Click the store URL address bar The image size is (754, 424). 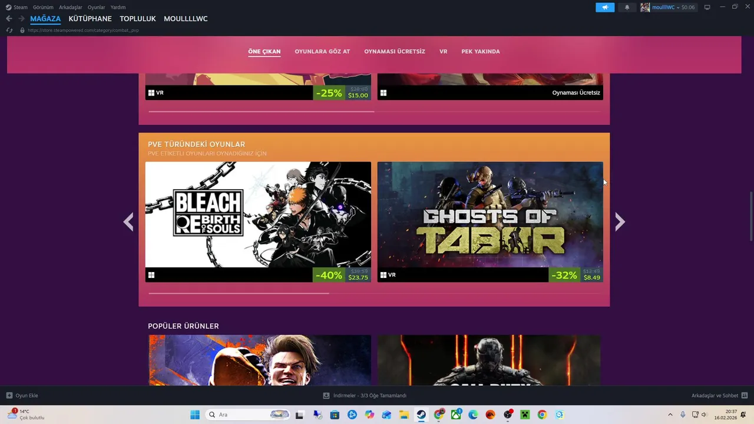click(83, 30)
